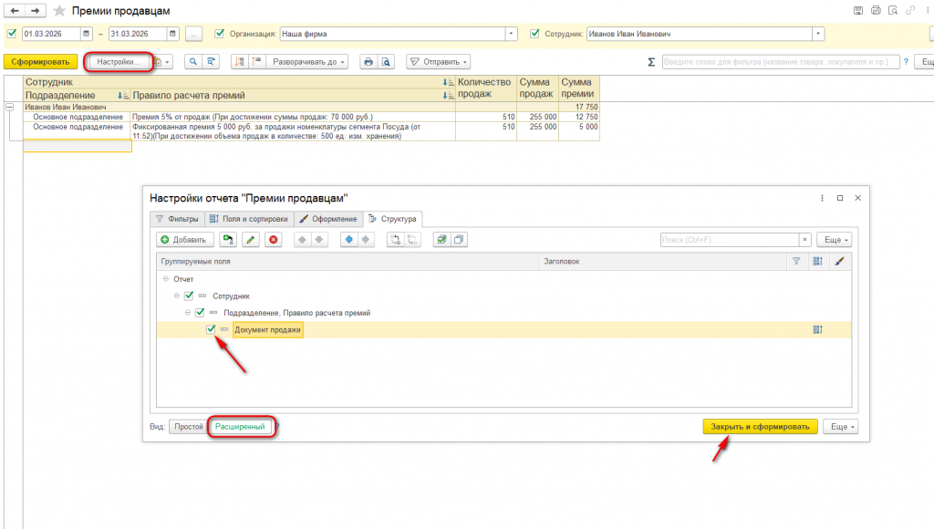Toggle the period checkbox before start date
This screenshot has width=934, height=529.
11,34
